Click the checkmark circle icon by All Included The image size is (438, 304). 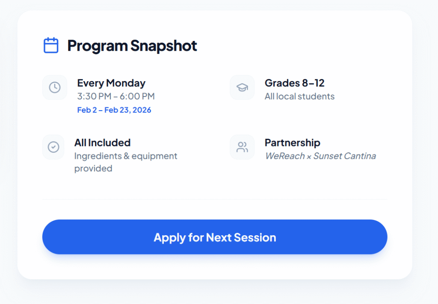pos(53,147)
